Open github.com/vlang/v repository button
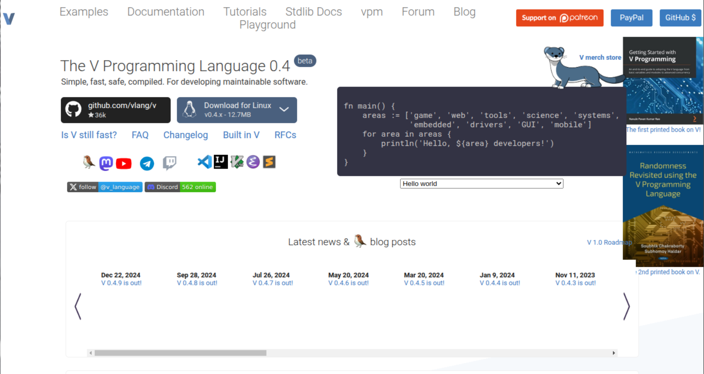Viewport: 704px width, 374px height. click(x=116, y=110)
